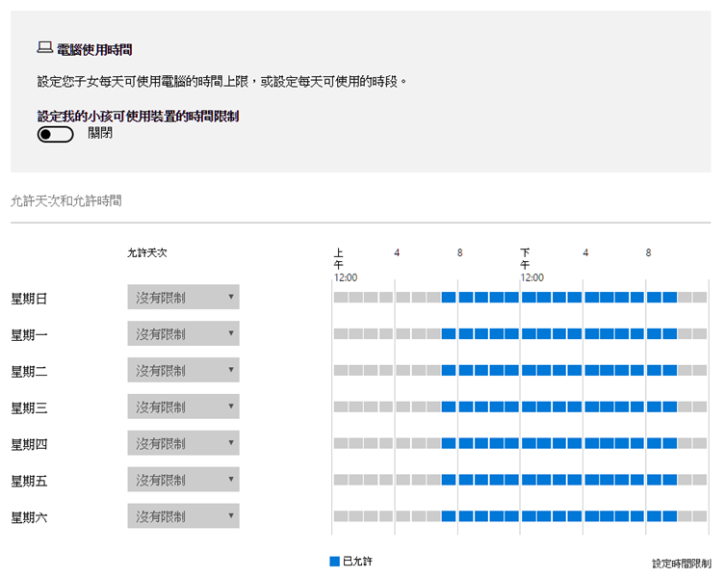The width and height of the screenshot is (725, 578).
Task: Select 星期四 first gray time block
Action: (341, 444)
